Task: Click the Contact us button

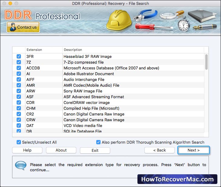Action: 23,27
